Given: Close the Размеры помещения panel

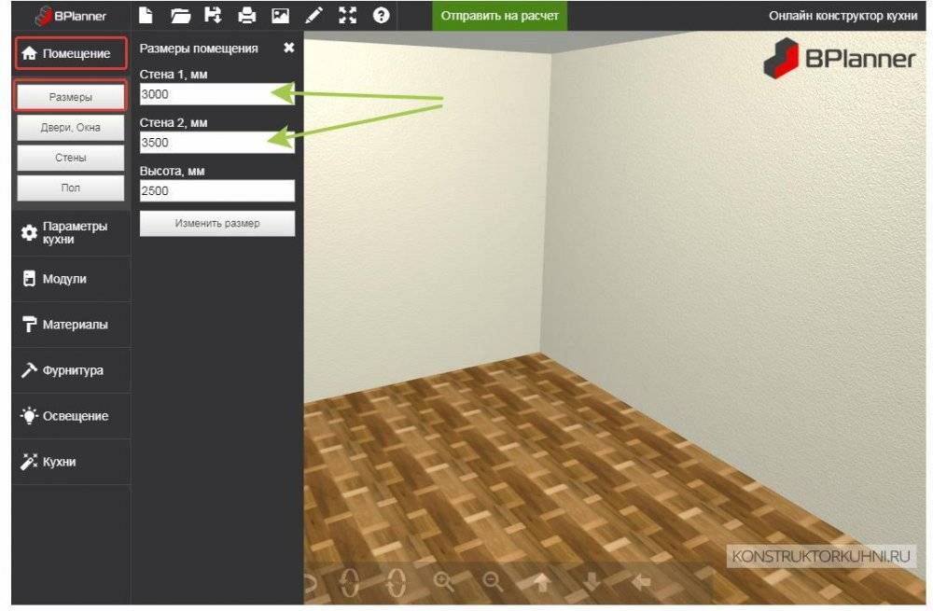Looking at the screenshot, I should (288, 48).
